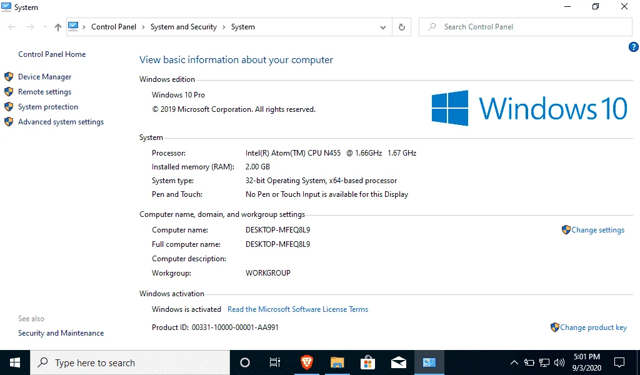Click the System Control Panel taskbar icon

(x=429, y=362)
